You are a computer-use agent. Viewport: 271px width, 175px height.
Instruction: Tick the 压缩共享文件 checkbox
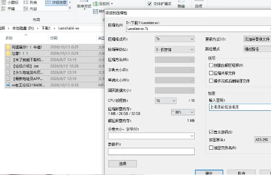tap(211, 73)
